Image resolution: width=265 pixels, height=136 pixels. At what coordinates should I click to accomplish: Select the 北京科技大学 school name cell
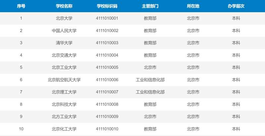(64, 104)
